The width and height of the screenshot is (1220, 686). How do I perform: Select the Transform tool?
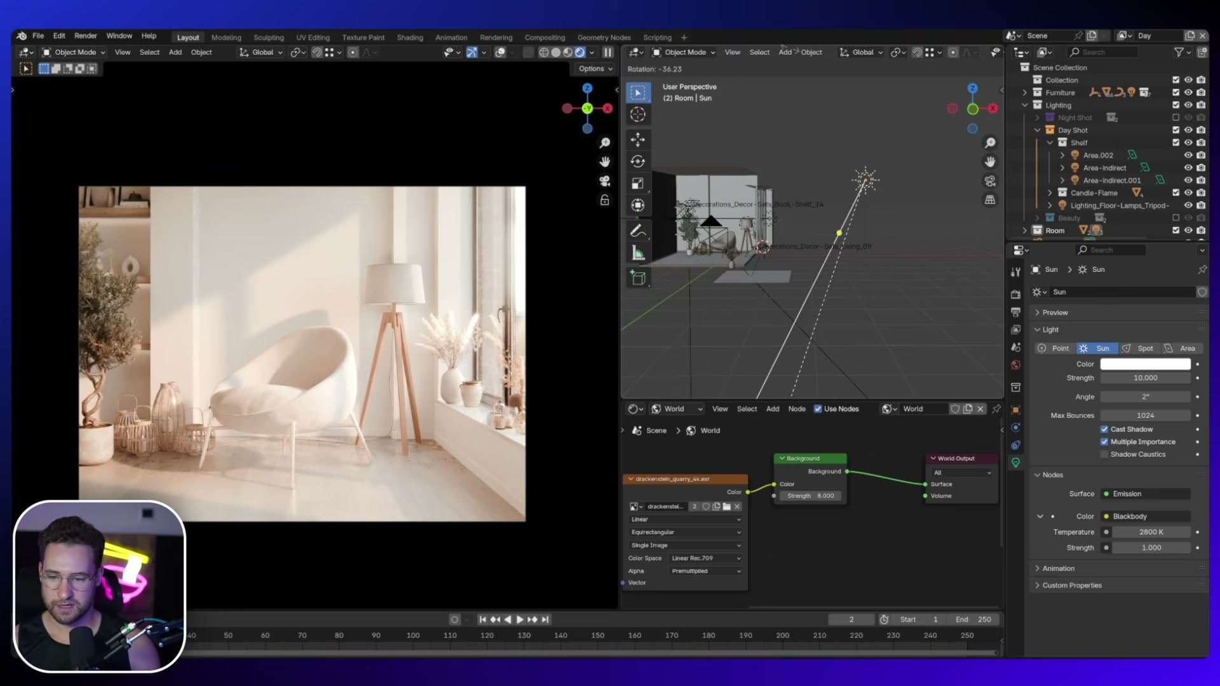click(638, 205)
